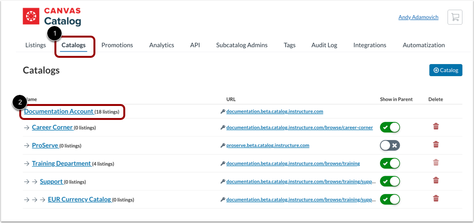The image size is (474, 223).
Task: Visit documentation.beta.catalog.instructure.com root URL
Action: click(275, 112)
